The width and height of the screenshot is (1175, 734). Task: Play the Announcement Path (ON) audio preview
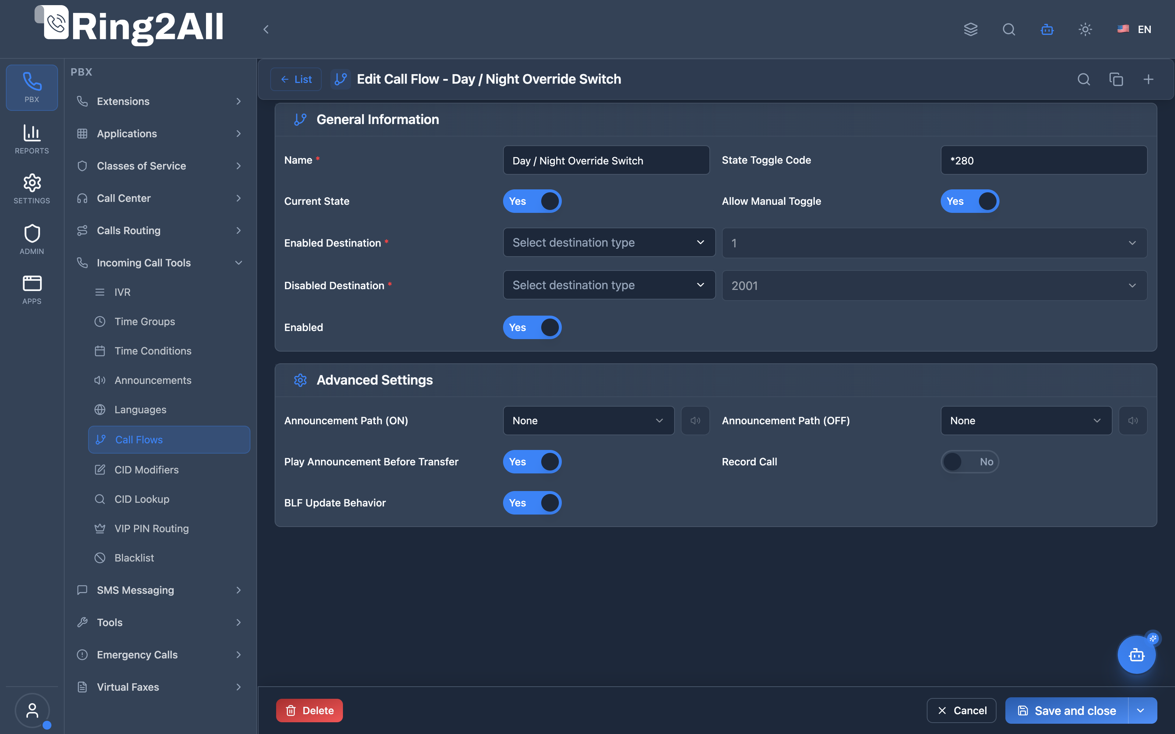(x=695, y=421)
